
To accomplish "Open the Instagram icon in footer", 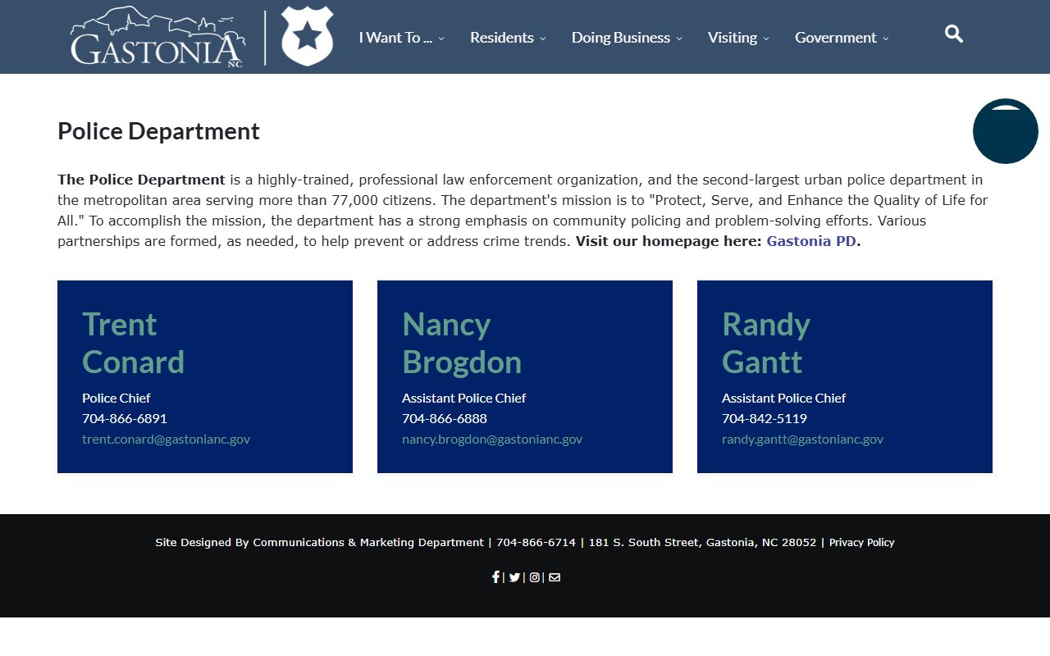I will click(x=534, y=577).
